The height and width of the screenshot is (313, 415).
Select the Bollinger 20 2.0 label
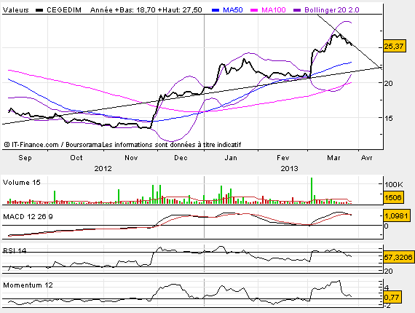(331, 10)
